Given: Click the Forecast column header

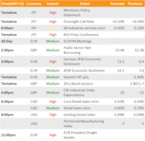Looking at the screenshot, I should point(117,4).
